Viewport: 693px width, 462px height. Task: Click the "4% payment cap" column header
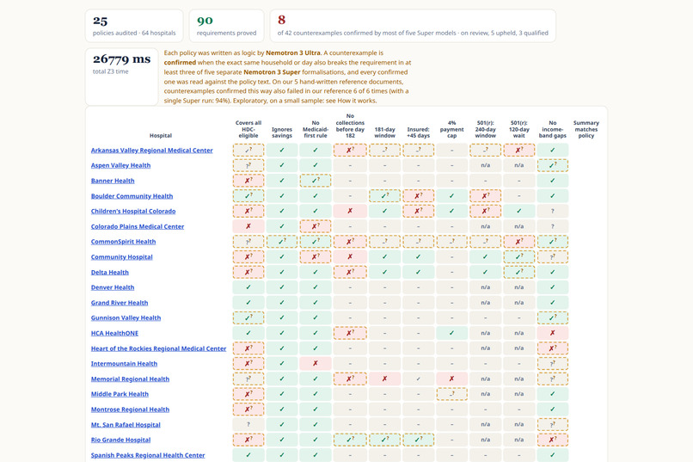(451, 129)
